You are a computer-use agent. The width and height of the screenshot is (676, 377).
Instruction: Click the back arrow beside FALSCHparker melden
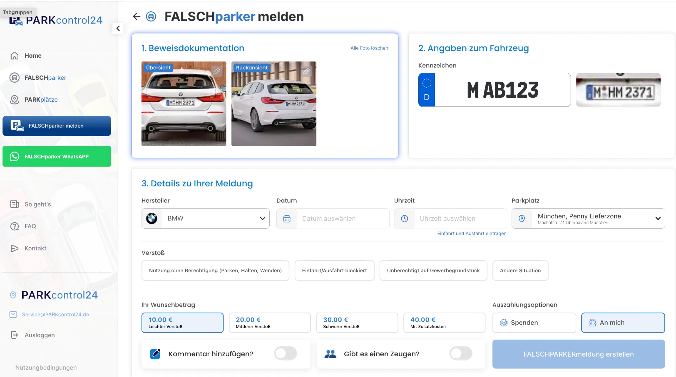[137, 16]
